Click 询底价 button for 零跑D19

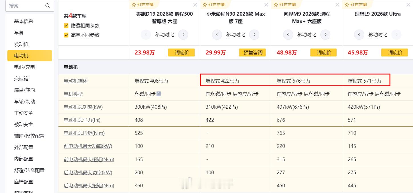[181, 53]
